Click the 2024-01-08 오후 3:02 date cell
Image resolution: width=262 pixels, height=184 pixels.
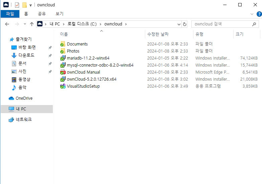click(167, 79)
